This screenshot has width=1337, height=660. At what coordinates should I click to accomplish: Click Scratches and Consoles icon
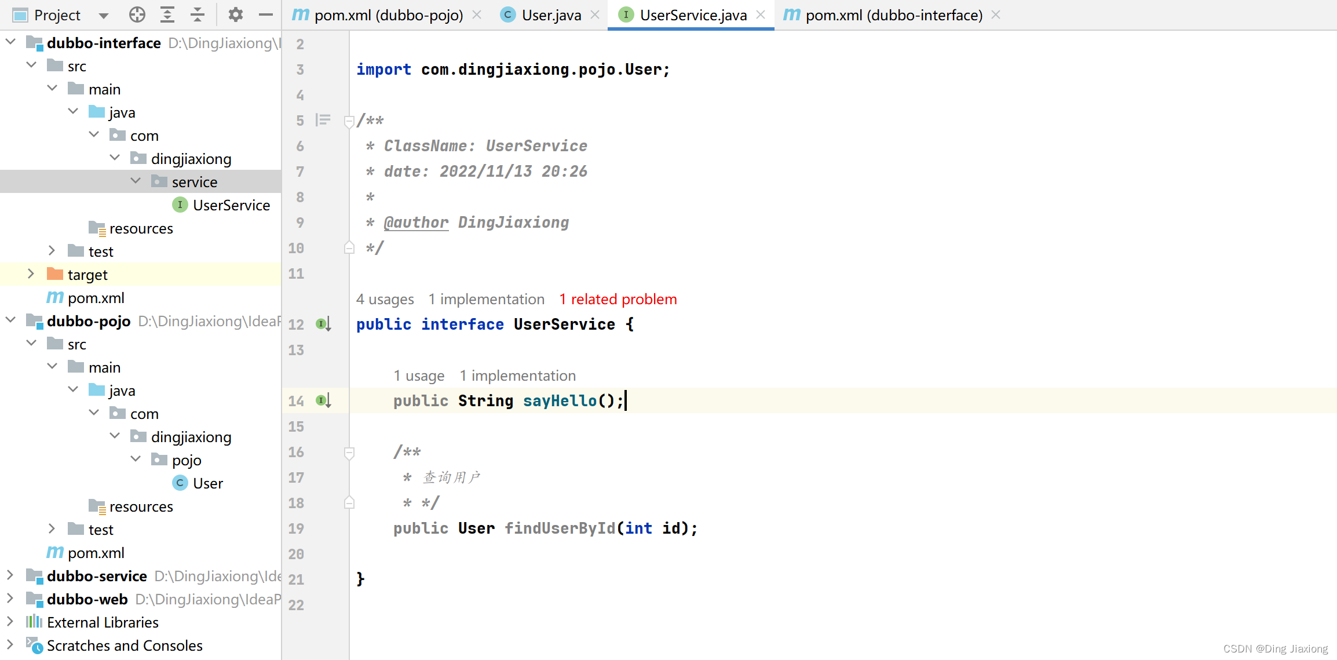[34, 645]
